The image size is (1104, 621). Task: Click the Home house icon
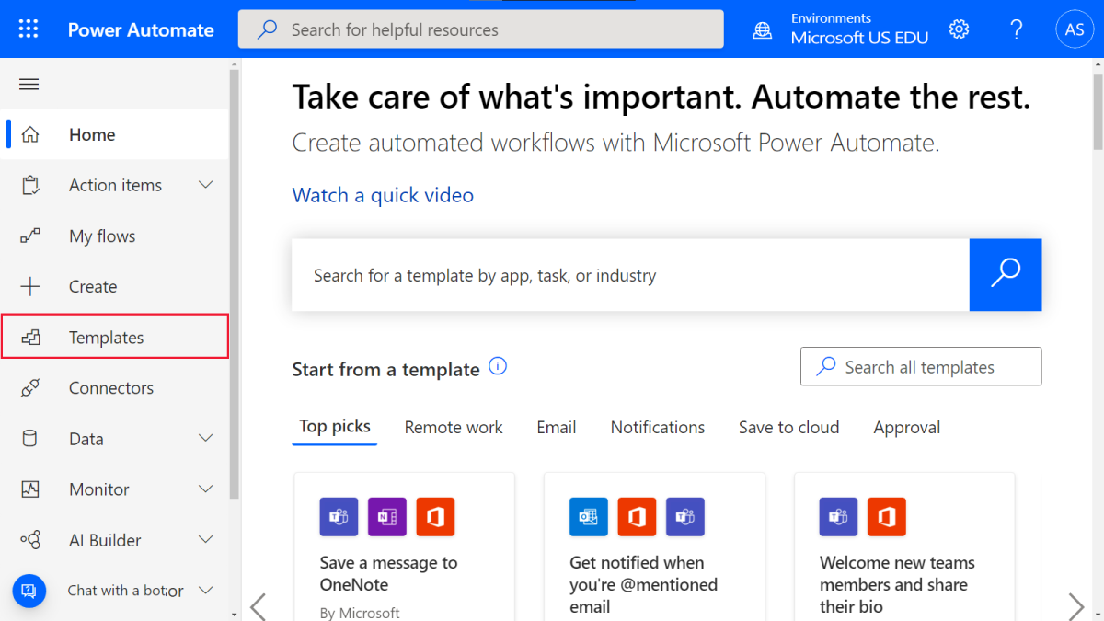(x=30, y=134)
